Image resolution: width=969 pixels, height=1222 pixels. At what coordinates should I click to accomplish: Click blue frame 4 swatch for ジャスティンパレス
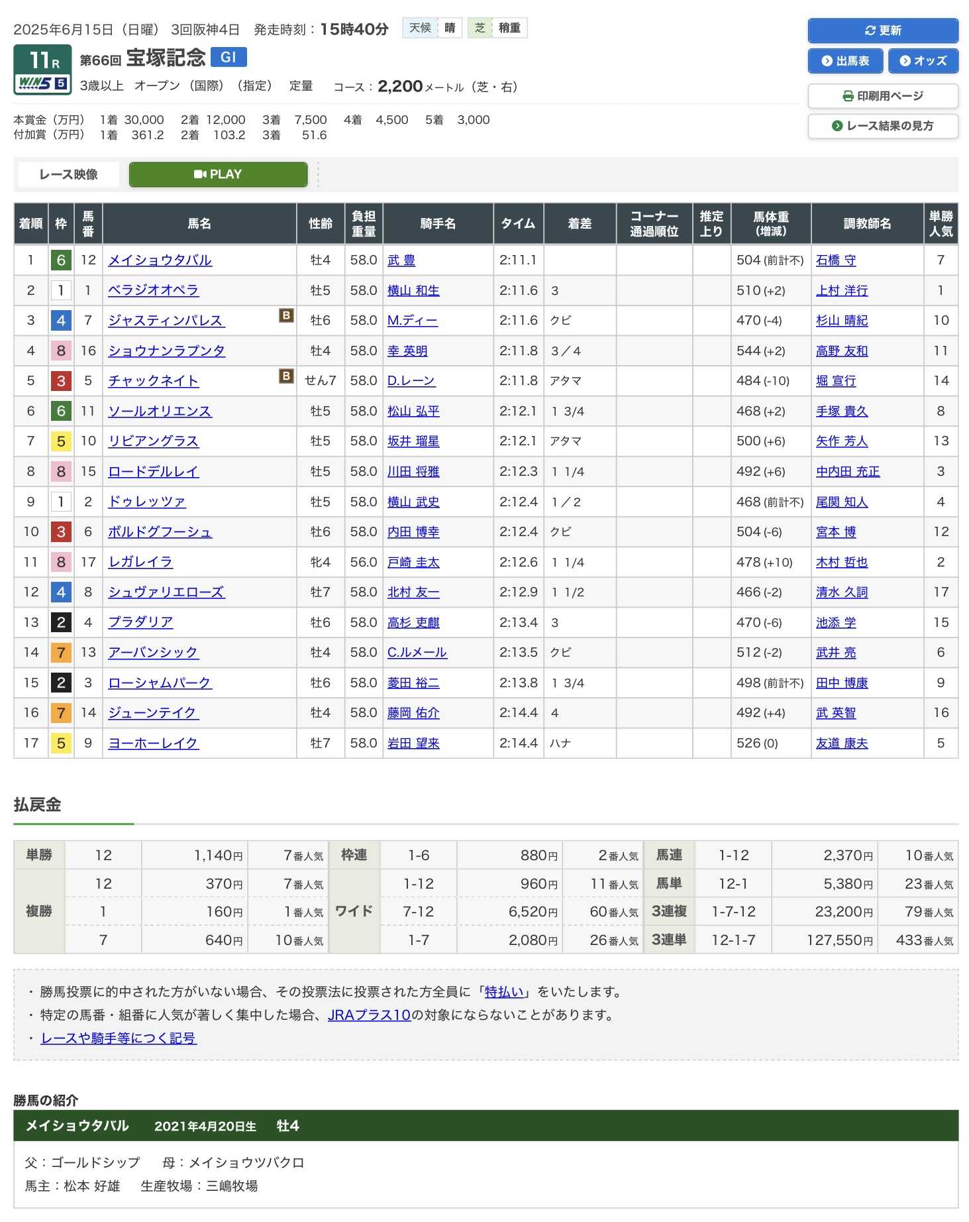[x=61, y=320]
